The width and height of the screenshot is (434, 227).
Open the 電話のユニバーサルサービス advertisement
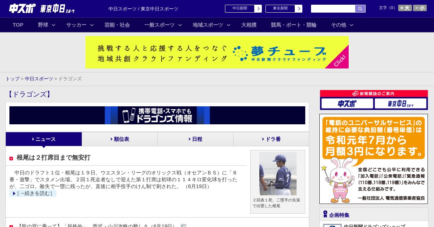(x=374, y=159)
